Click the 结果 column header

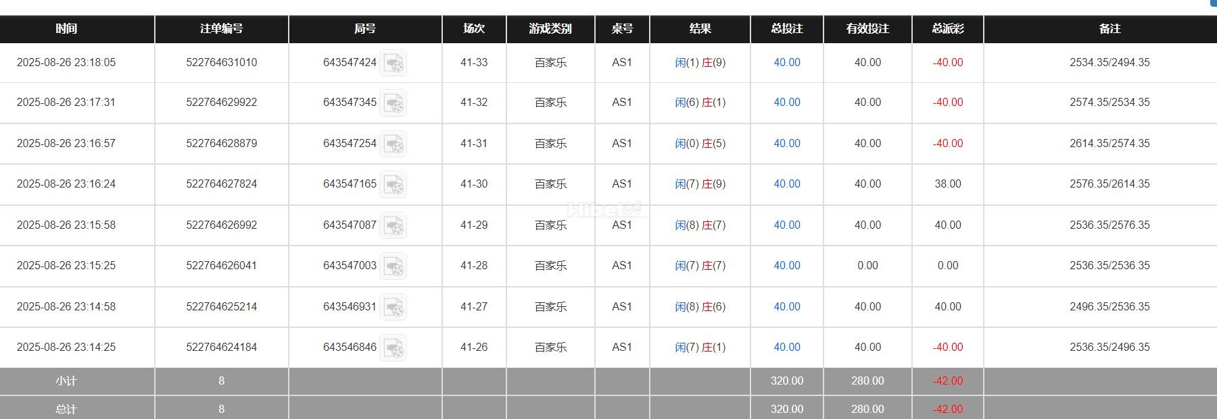(x=700, y=29)
